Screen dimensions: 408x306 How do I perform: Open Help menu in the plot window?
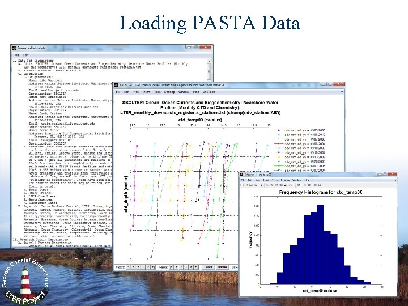tap(196, 92)
